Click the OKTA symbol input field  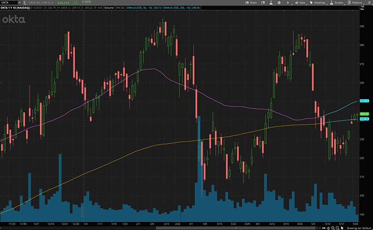(x=9, y=2)
